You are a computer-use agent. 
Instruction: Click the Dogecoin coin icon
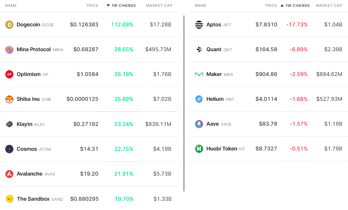[9, 25]
